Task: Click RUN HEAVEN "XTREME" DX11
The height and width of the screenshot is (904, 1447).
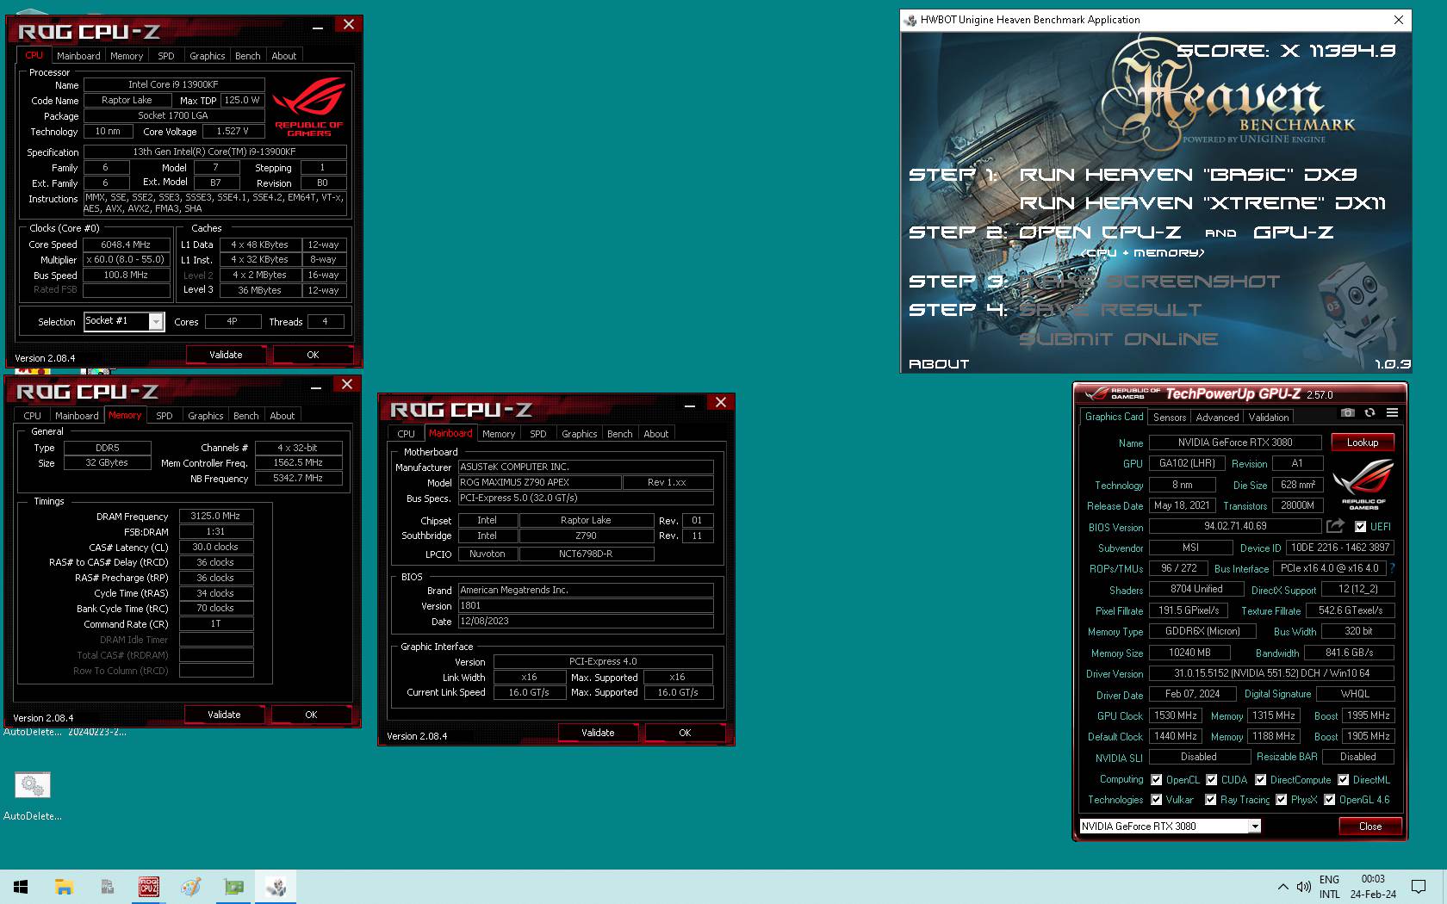Action: (1202, 203)
